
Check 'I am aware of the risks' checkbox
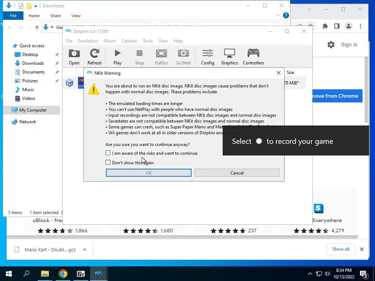point(108,153)
